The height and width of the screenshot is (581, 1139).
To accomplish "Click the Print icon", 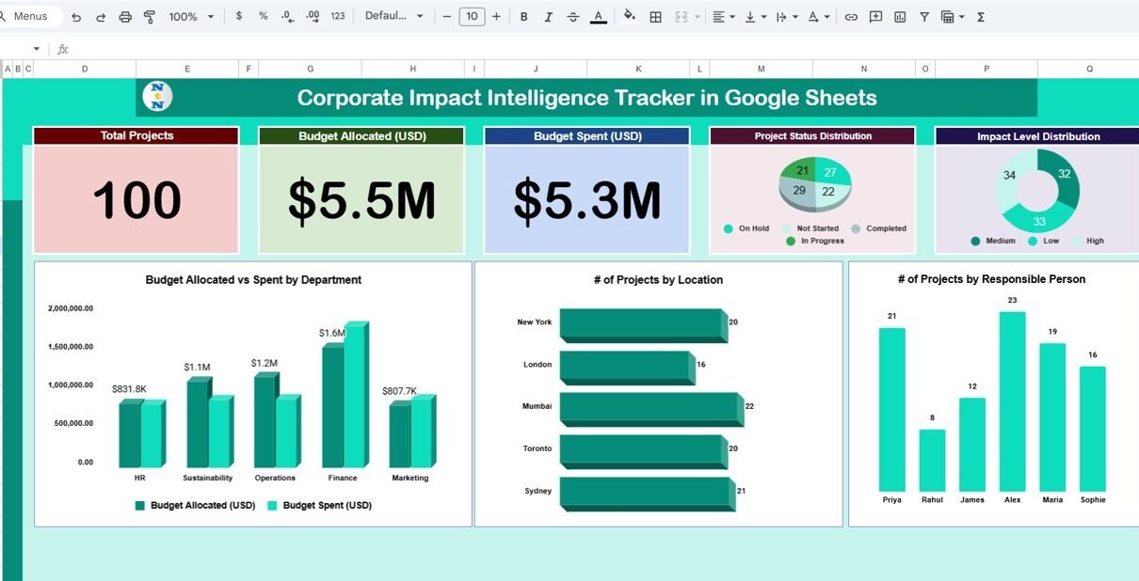I will [x=125, y=17].
